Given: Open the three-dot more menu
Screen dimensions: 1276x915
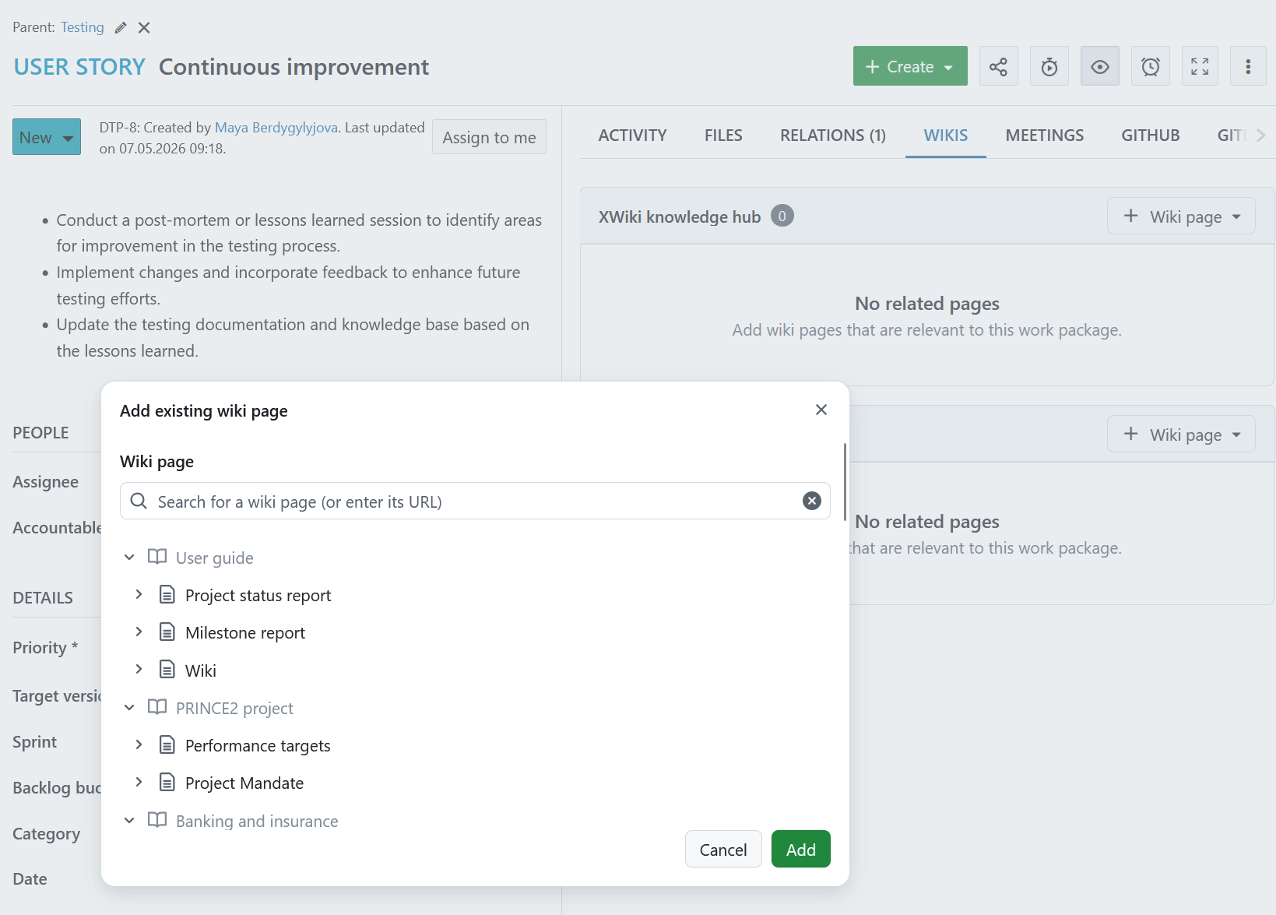Looking at the screenshot, I should click(1248, 66).
